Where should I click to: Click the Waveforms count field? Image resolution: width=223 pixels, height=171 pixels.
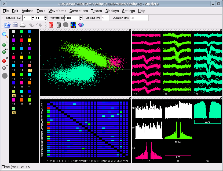[x=72, y=18]
